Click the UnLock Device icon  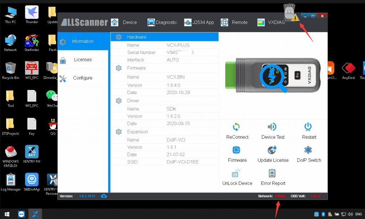coord(236,173)
